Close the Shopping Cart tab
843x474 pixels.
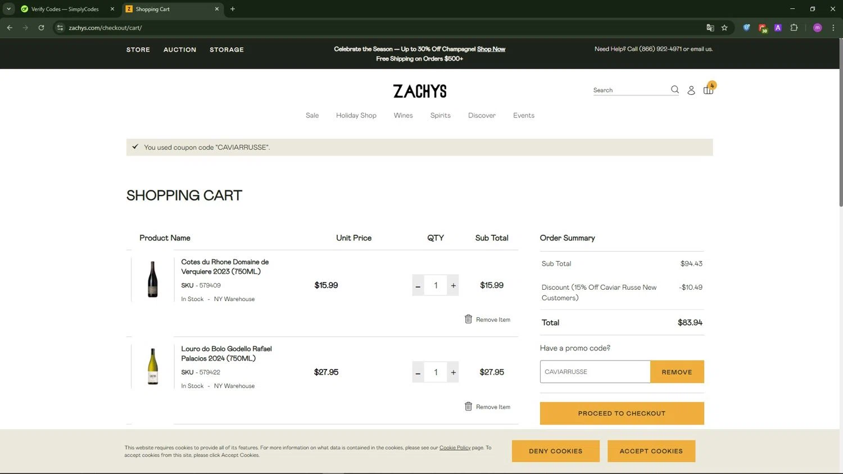click(217, 9)
